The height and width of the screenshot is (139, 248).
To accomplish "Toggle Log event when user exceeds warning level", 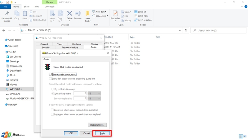I will click(x=52, y=114).
